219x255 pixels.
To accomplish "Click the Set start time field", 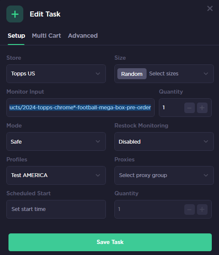I will (56, 209).
